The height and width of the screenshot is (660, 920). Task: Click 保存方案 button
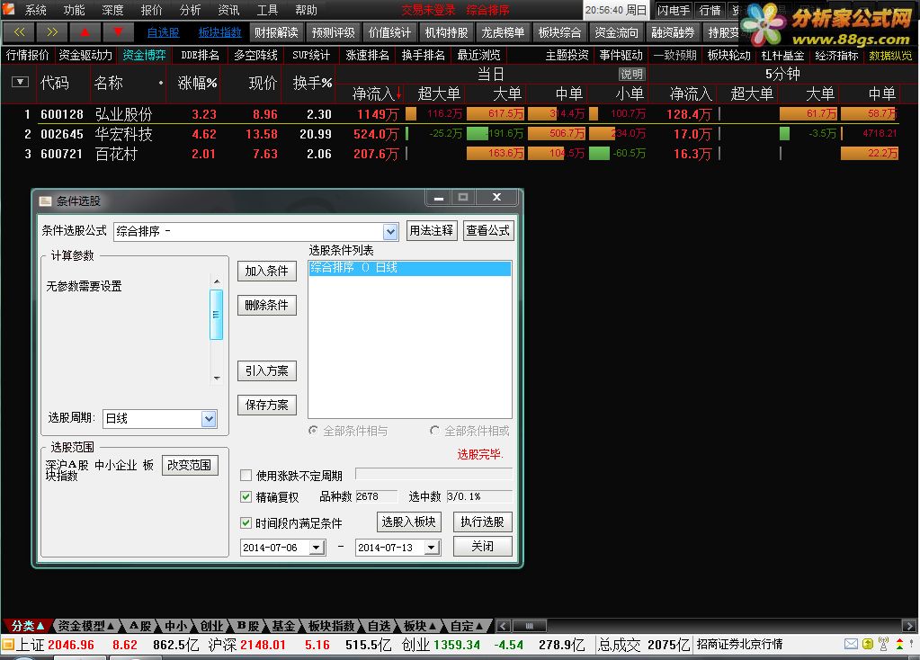point(267,405)
